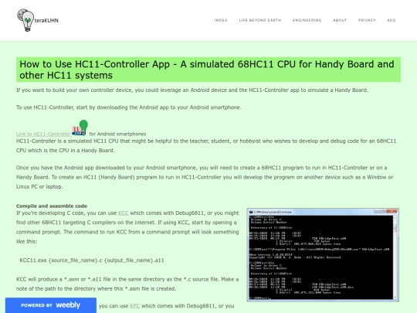Viewport: 417px width, 313px height.
Task: Click the Powered by Weebly banner
Action: point(51,305)
